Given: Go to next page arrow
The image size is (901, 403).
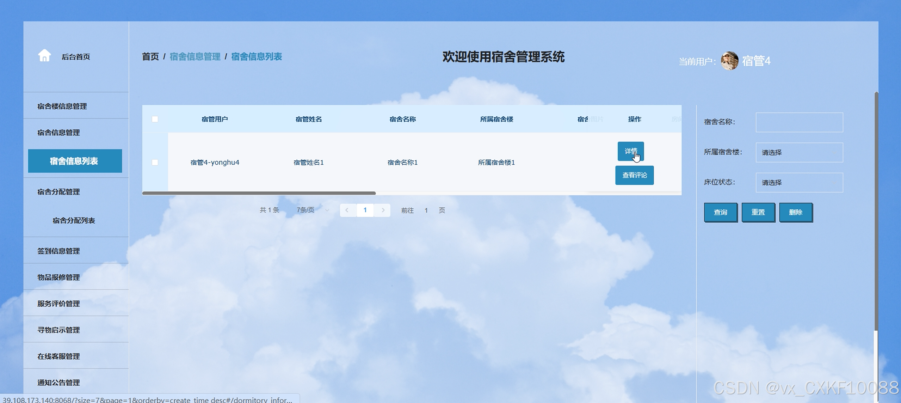Looking at the screenshot, I should point(383,210).
